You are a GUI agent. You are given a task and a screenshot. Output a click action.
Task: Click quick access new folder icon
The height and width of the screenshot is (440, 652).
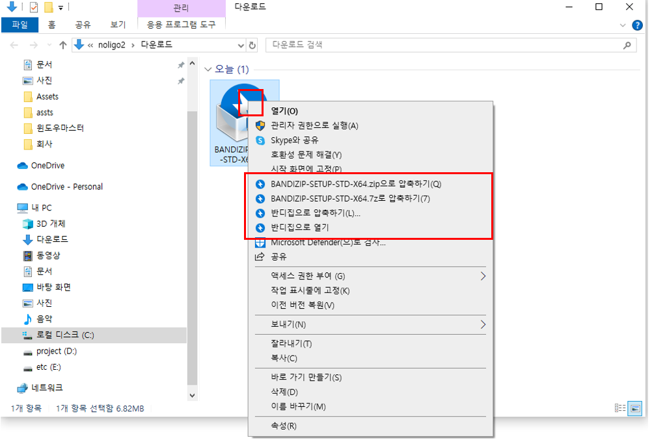(x=49, y=7)
